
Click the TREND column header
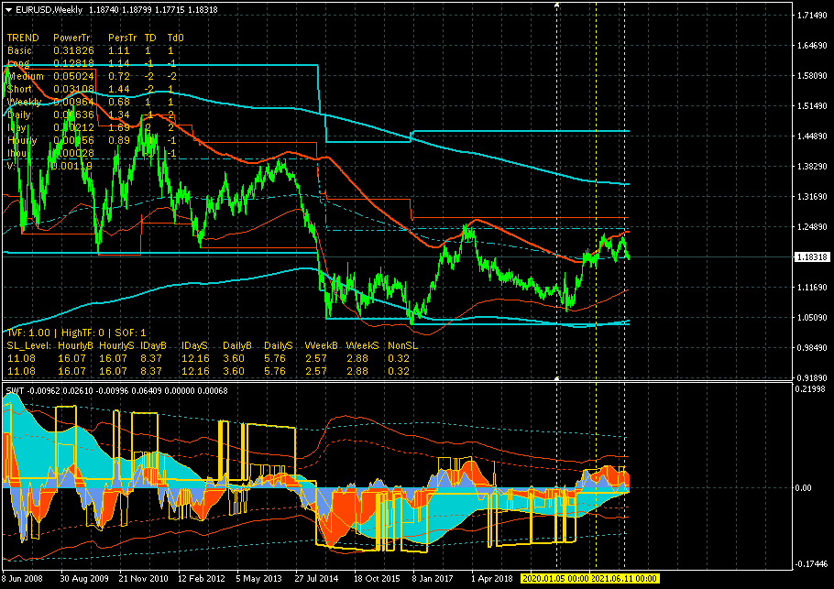[23, 38]
